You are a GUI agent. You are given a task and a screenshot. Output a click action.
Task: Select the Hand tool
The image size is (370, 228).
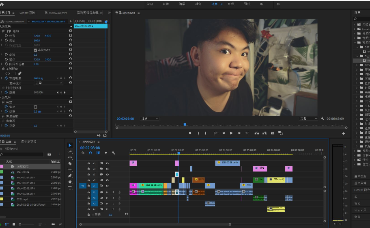coord(70,182)
